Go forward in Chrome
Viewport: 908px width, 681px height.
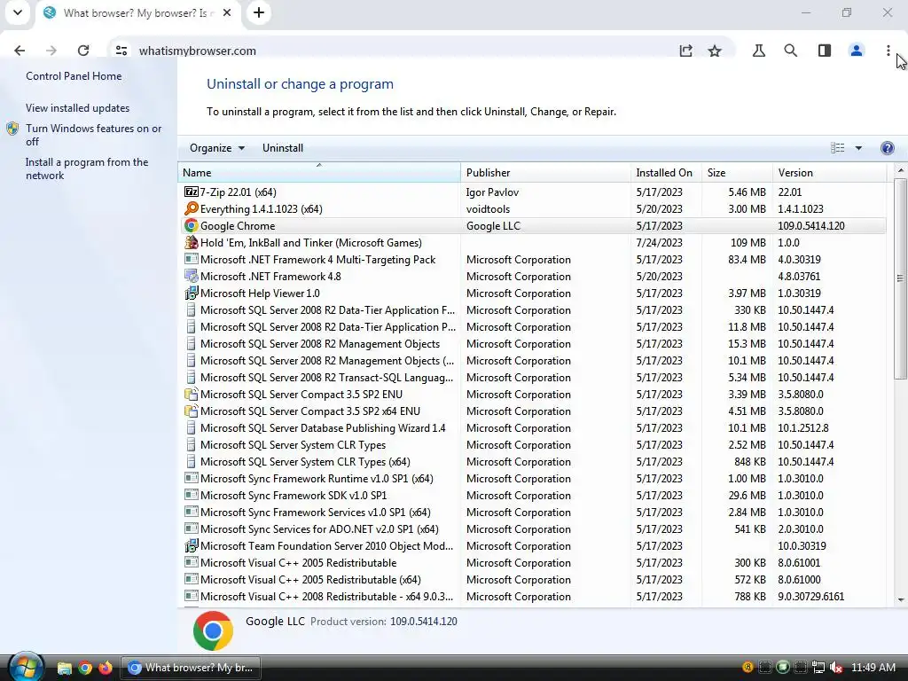tap(51, 51)
